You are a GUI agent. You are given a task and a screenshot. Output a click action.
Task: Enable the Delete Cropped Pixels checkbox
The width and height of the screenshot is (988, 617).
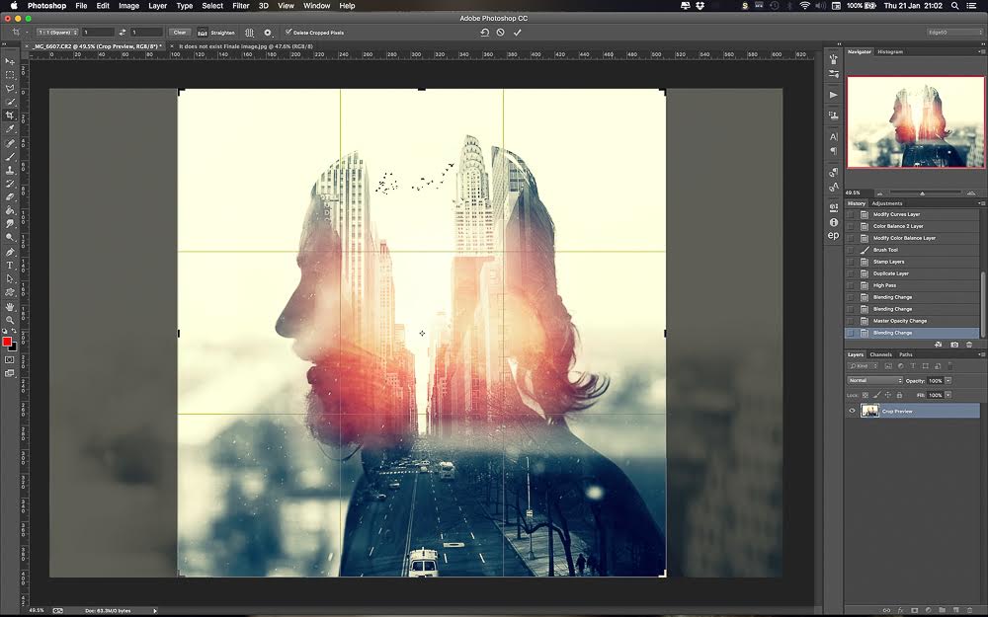pyautogui.click(x=288, y=32)
